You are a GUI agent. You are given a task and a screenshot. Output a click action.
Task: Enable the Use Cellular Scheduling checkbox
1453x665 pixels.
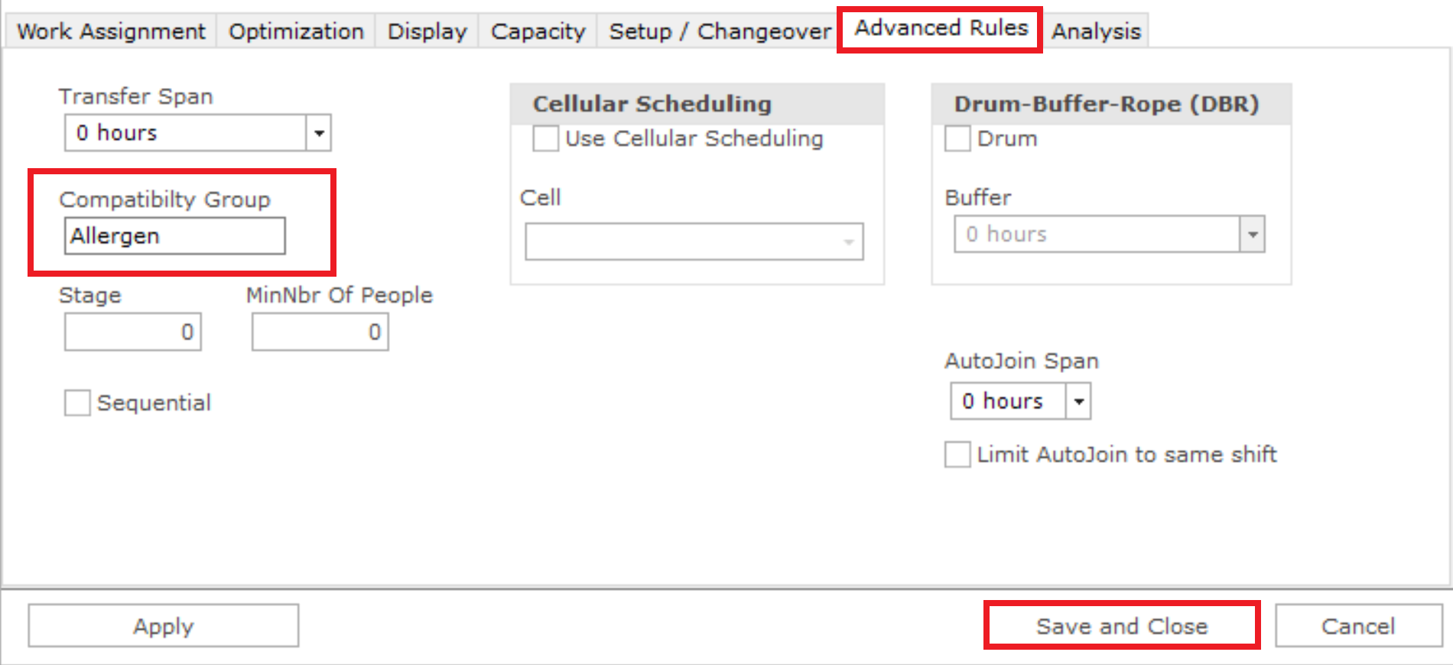545,138
